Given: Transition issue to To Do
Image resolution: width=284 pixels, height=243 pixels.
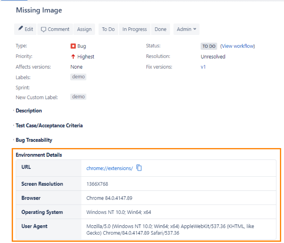Looking at the screenshot, I should (108, 29).
